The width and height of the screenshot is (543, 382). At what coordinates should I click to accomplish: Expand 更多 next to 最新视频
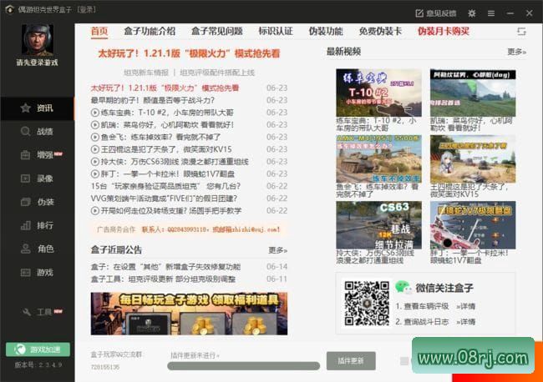pos(516,52)
